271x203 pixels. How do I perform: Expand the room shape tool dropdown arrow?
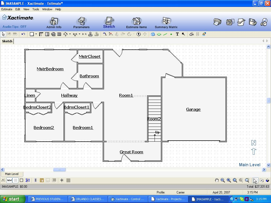coord(36,34)
